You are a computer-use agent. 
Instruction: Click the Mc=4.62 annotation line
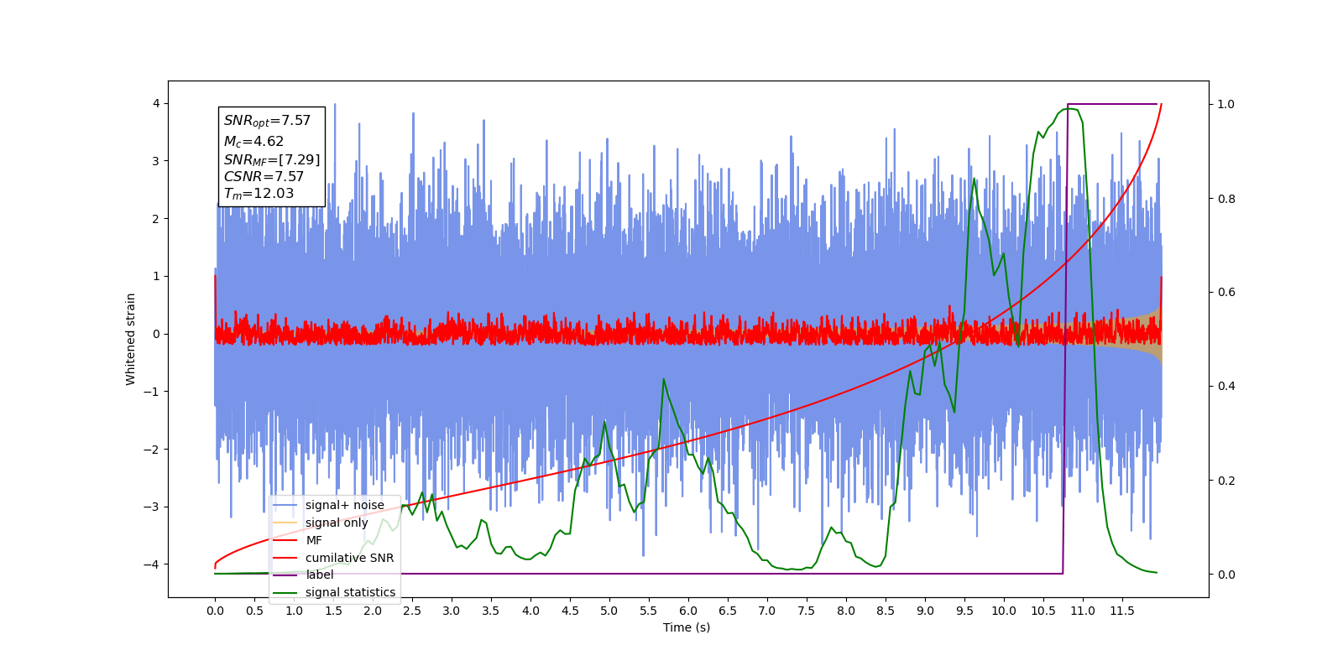pyautogui.click(x=253, y=142)
